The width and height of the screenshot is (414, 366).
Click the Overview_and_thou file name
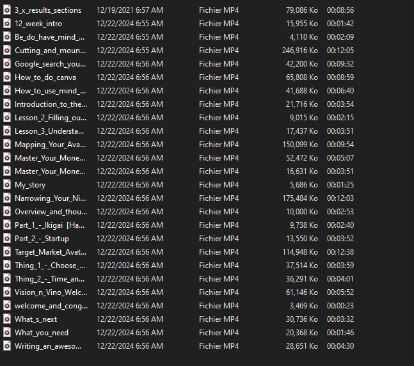[50, 212]
